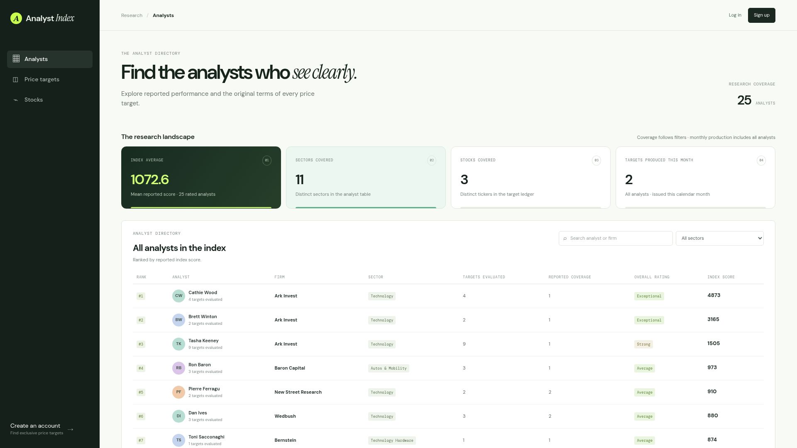Click the Sign up button
This screenshot has height=448, width=797.
click(761, 15)
